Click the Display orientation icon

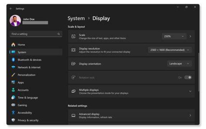click(x=74, y=64)
